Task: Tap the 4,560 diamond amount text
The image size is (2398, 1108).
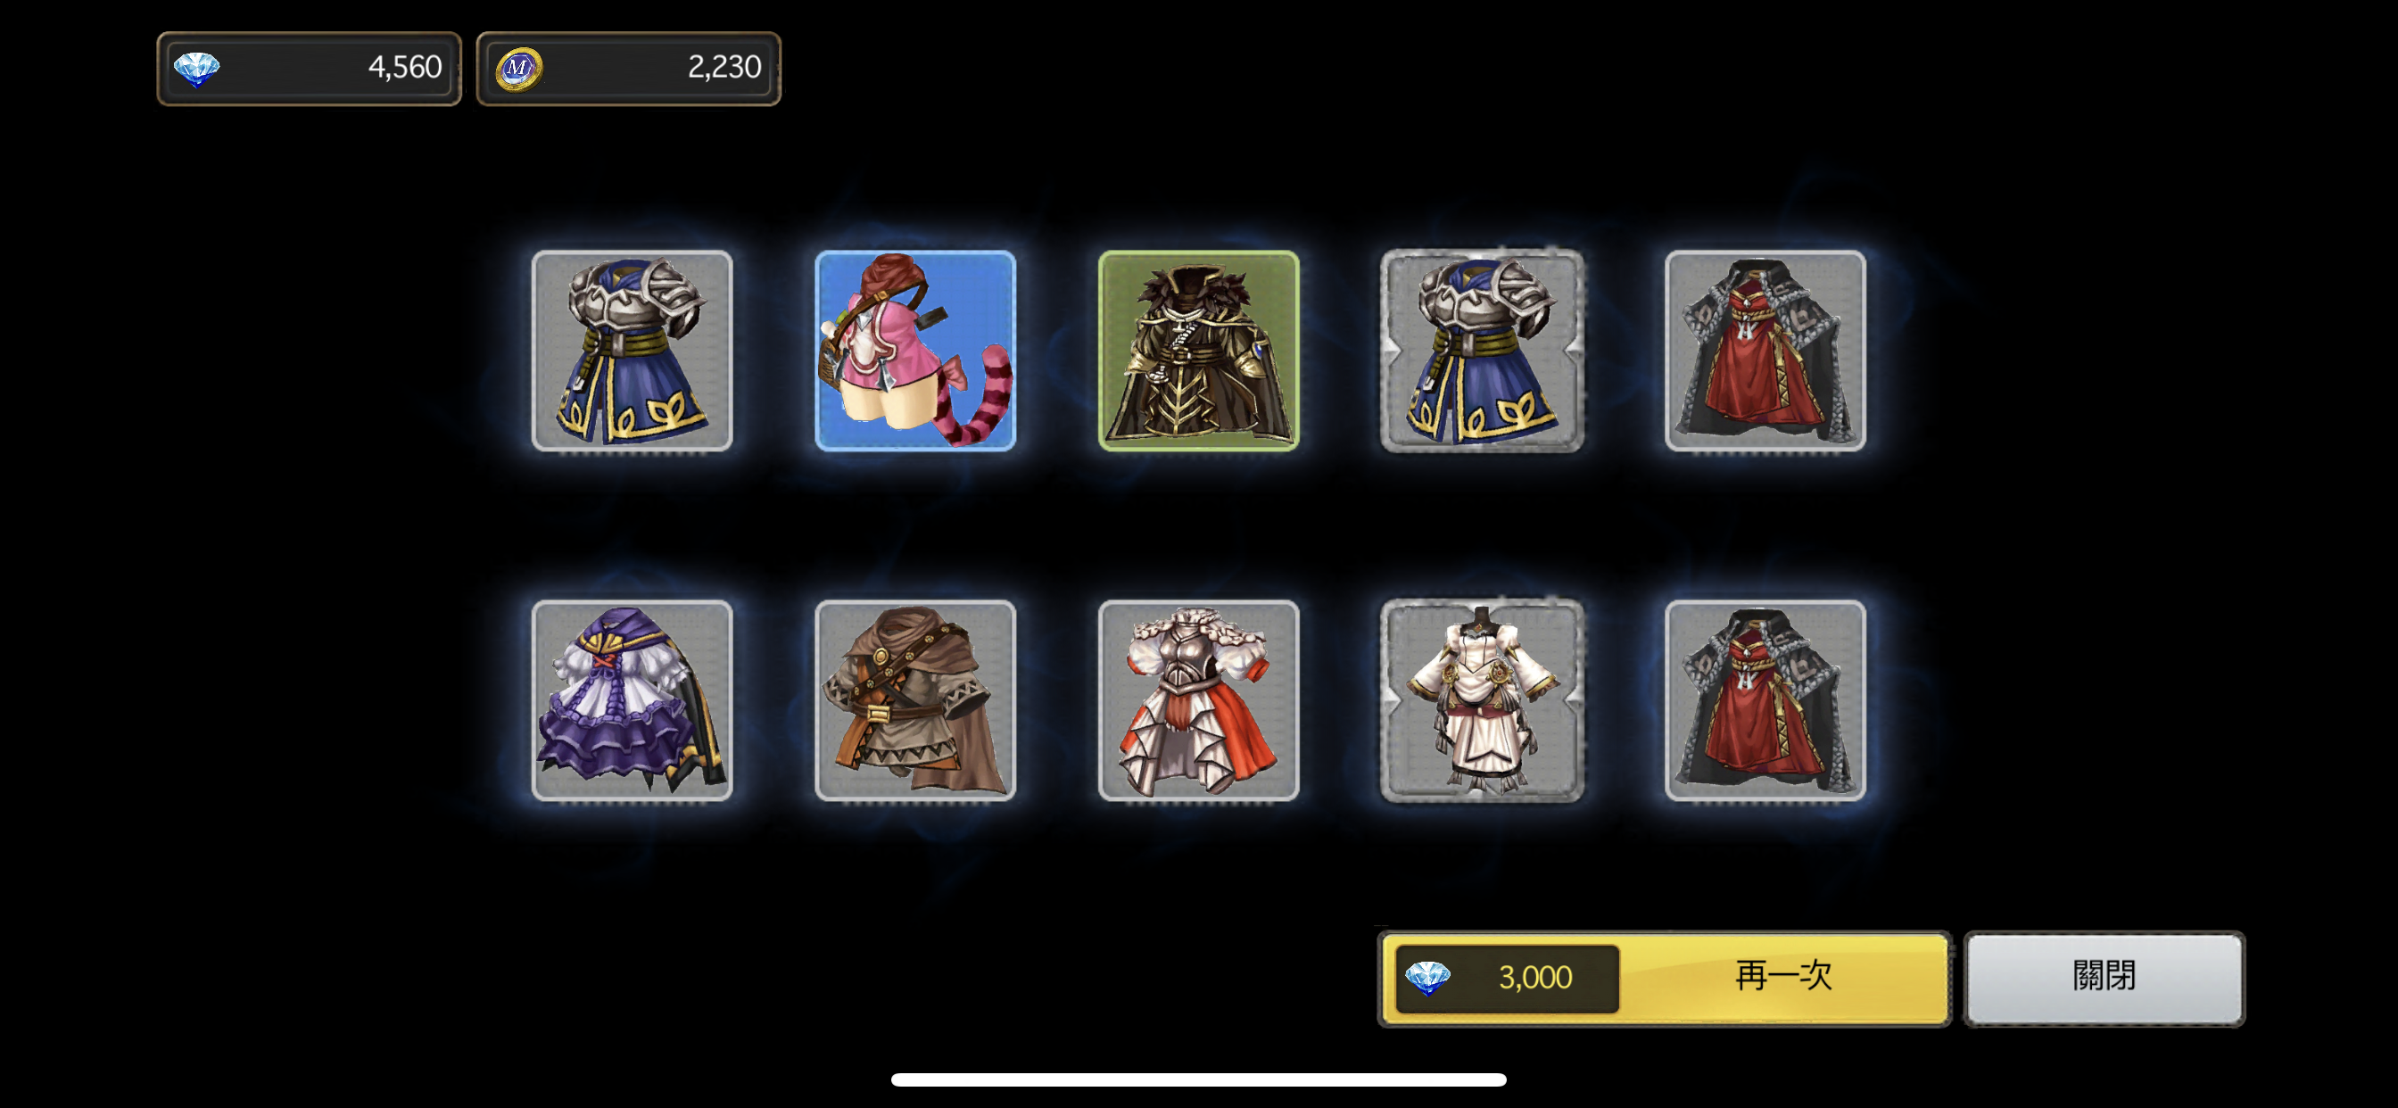Action: tap(405, 67)
